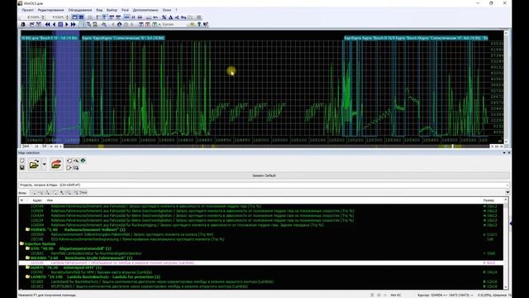
Task: Click the fast rewind double-left arrow icon
Action: (x=48, y=24)
